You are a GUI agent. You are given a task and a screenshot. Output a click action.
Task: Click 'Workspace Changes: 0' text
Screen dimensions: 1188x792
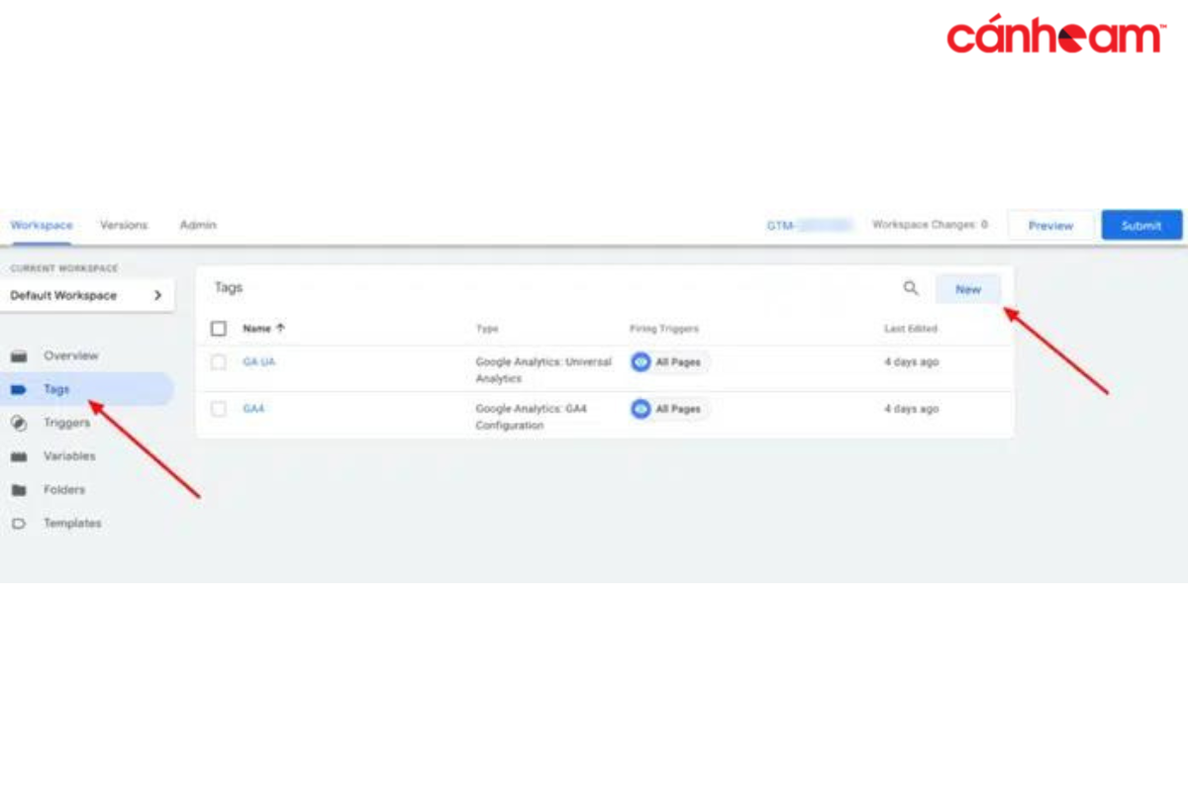click(x=930, y=225)
